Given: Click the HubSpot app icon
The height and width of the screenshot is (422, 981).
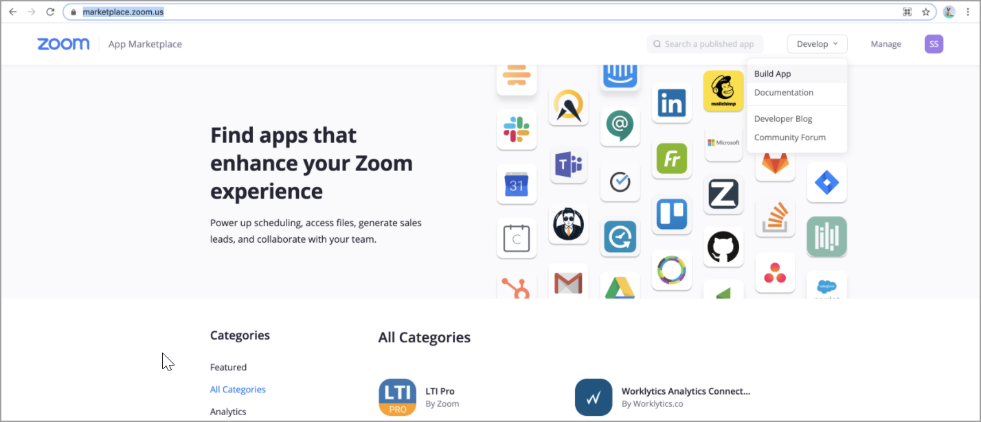Looking at the screenshot, I should pyautogui.click(x=517, y=285).
